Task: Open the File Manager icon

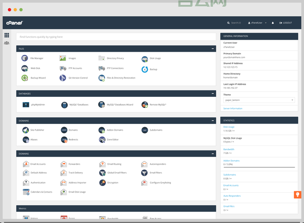Action: [25, 58]
